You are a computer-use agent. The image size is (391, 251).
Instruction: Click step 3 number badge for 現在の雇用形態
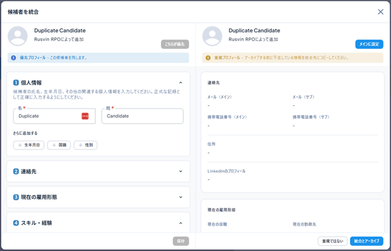pos(16,197)
